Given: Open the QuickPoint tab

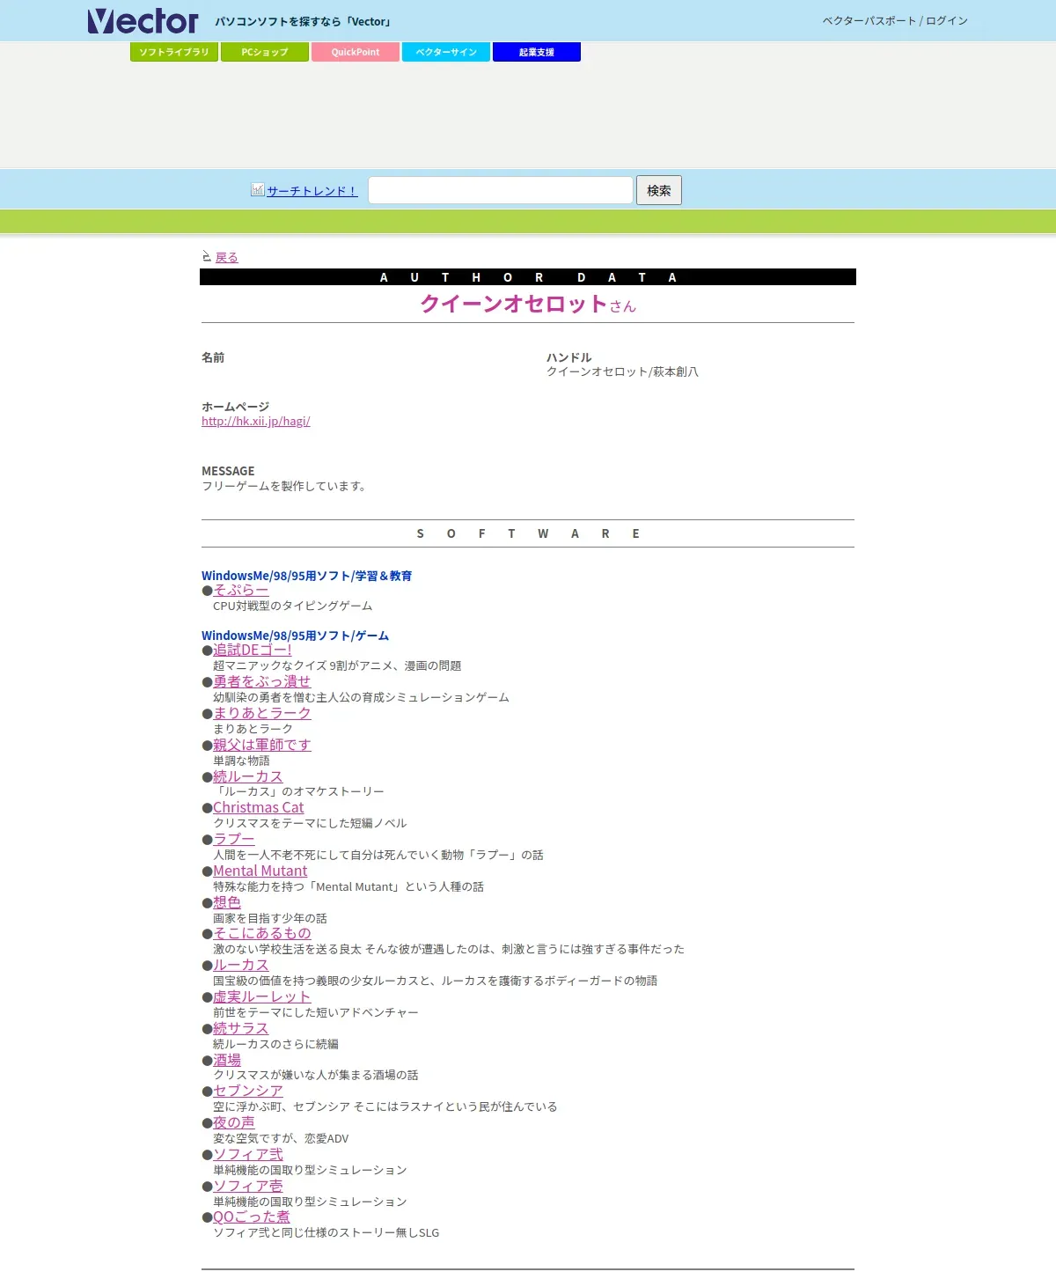Looking at the screenshot, I should coord(356,52).
